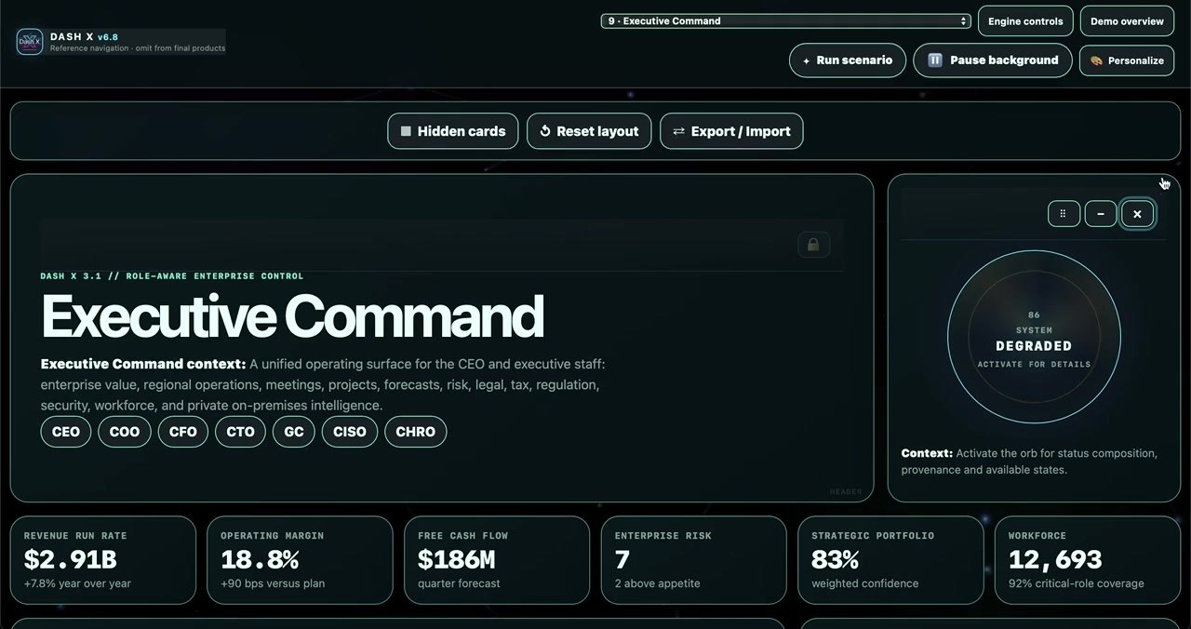Screen dimensions: 1191x629
Task: Open the Enterprise Risk card
Action: [x=694, y=560]
